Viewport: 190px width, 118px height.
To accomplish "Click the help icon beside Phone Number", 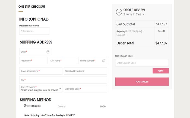I will [x=104, y=61].
